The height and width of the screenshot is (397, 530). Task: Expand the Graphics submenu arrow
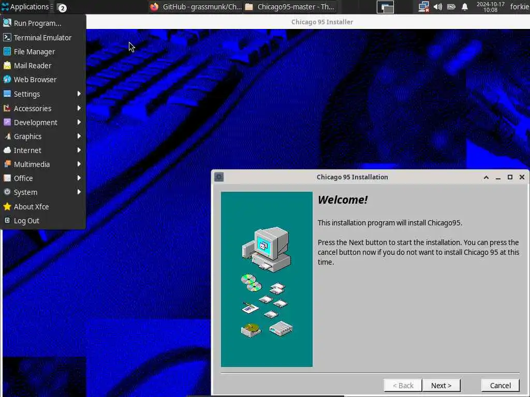coord(79,136)
